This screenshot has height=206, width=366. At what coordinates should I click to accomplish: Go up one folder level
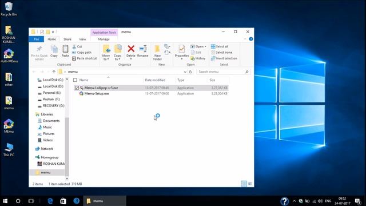tap(54, 72)
